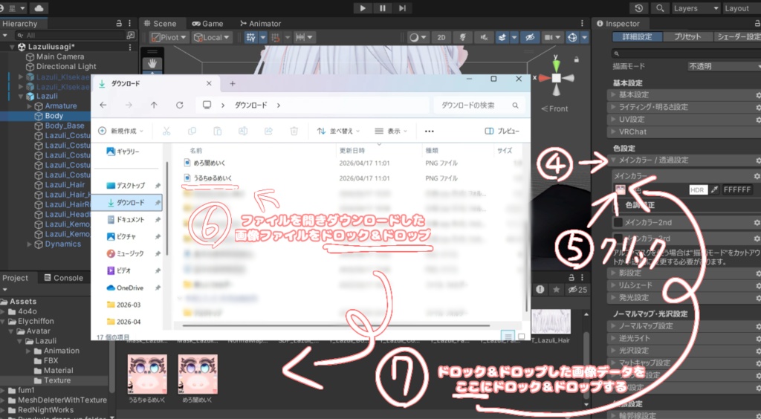
Task: Open the Material folder in Project
Action: pos(58,371)
